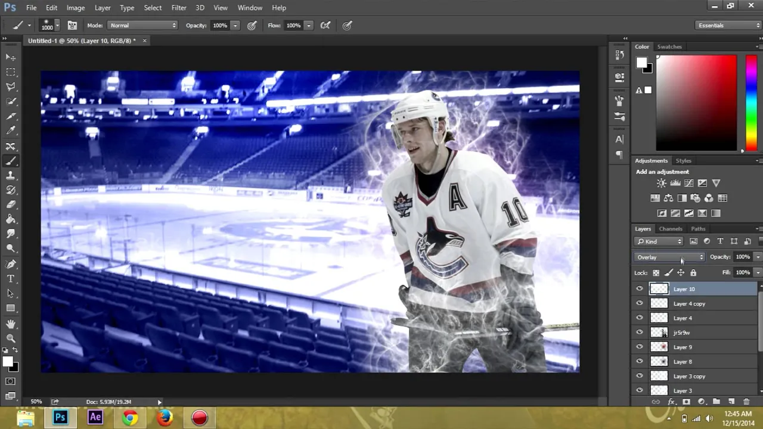Viewport: 763px width, 429px height.
Task: Toggle visibility of jr5r9w layer
Action: tap(640, 332)
